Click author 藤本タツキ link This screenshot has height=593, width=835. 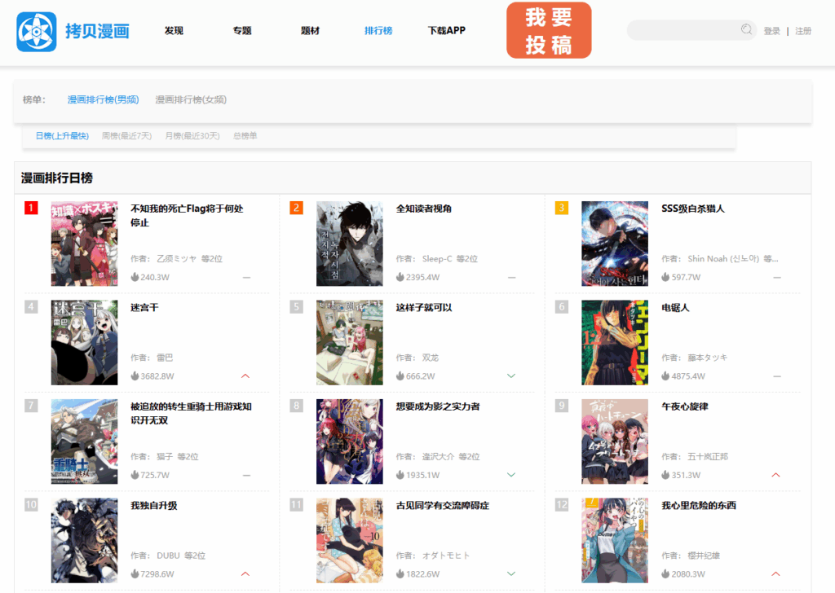tap(707, 358)
